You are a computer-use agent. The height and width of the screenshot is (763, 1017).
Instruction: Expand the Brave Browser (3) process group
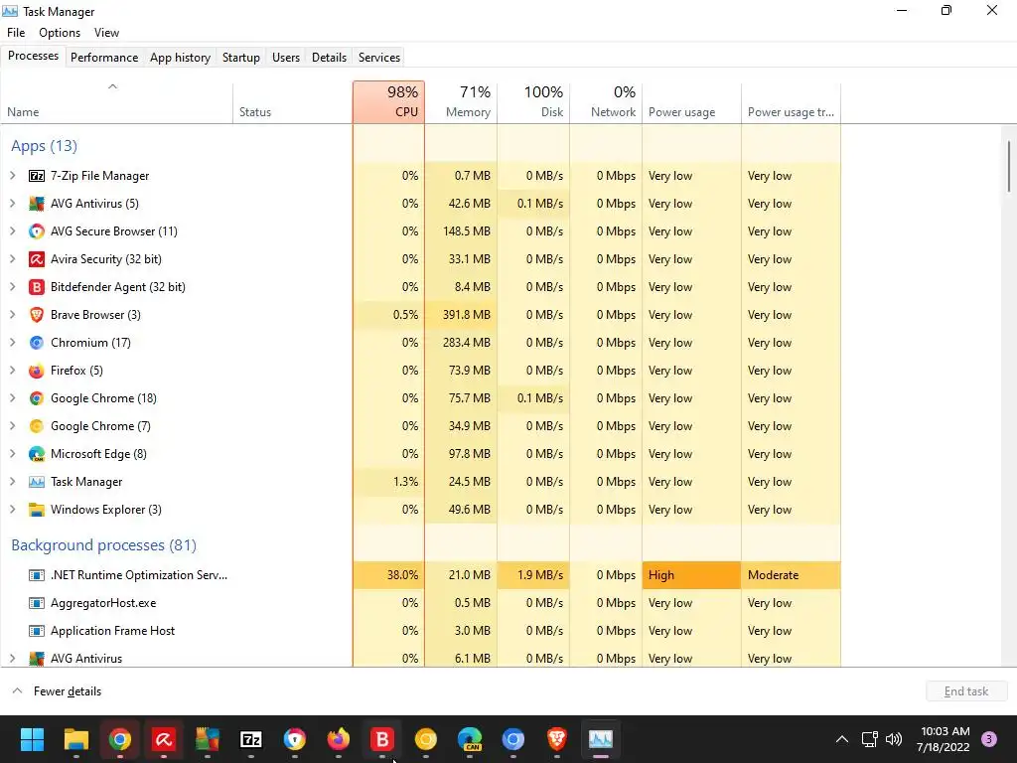(12, 315)
